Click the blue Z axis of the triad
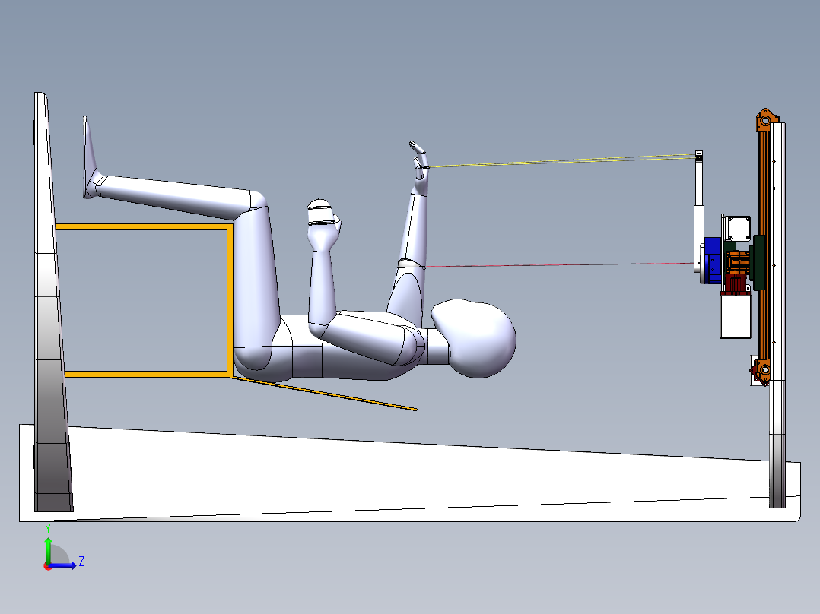Screen dimensions: 820x614 (62, 565)
